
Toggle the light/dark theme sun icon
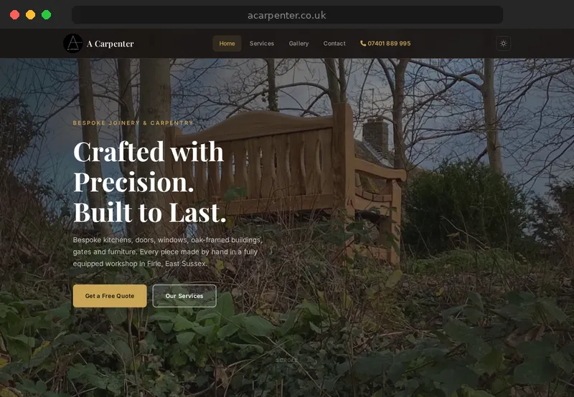point(504,44)
